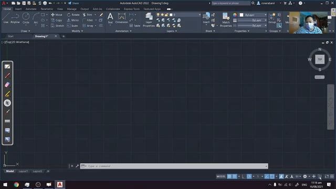The image size is (336, 189).
Task: Select the Line tool
Action: (x=6, y=18)
